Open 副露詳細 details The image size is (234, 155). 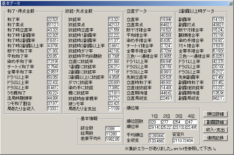point(215,122)
